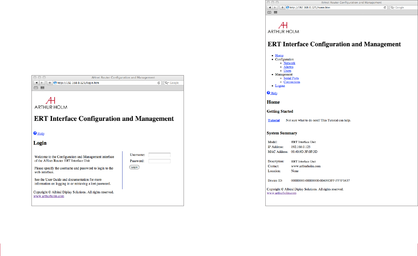Click the MAC address value 00:40:9D:3F:0F:3D

point(304,152)
